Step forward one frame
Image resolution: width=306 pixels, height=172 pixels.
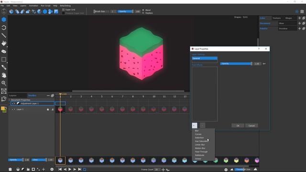(75, 169)
